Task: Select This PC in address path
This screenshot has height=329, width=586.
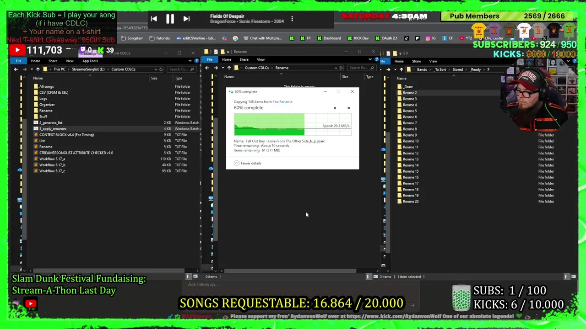Action: 60,69
